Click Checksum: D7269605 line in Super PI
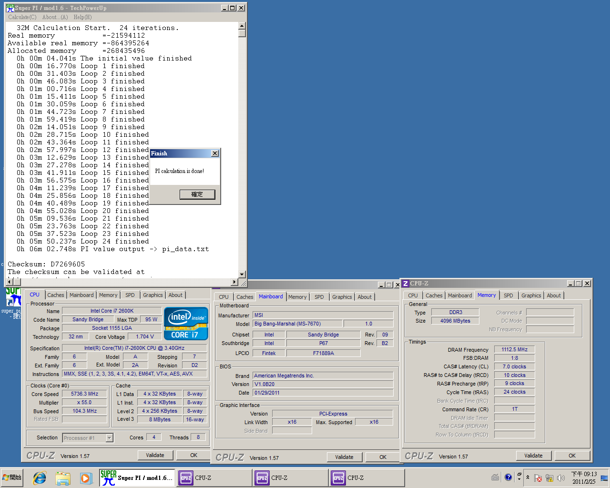610x488 pixels. [46, 264]
